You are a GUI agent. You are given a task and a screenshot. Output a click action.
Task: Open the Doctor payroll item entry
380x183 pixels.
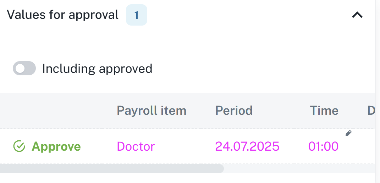(136, 146)
